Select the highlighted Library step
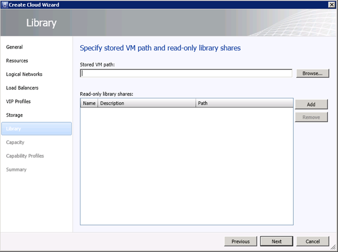338x252 pixels. pos(36,129)
